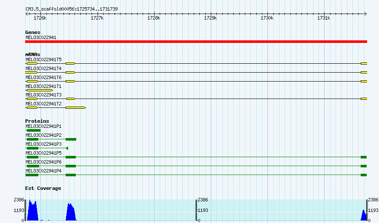The height and width of the screenshot is (223, 379).
Task: Select mRNA label MELO3C022941T3
Action: click(x=43, y=95)
